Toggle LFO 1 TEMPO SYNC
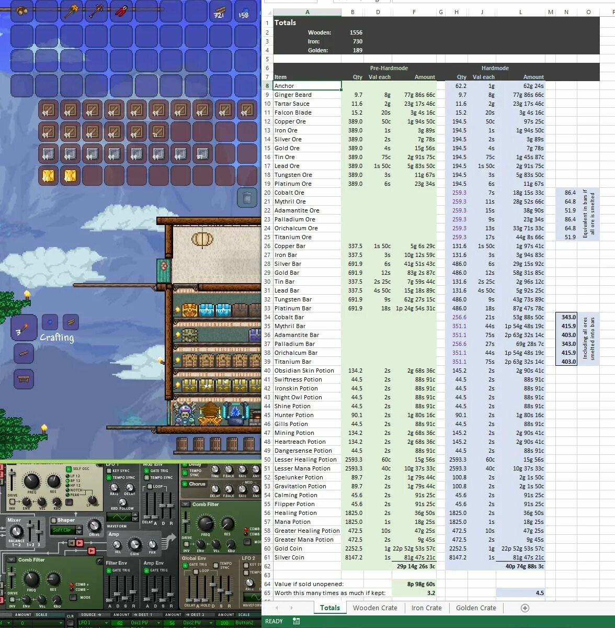The height and width of the screenshot is (628, 615). pyautogui.click(x=109, y=478)
